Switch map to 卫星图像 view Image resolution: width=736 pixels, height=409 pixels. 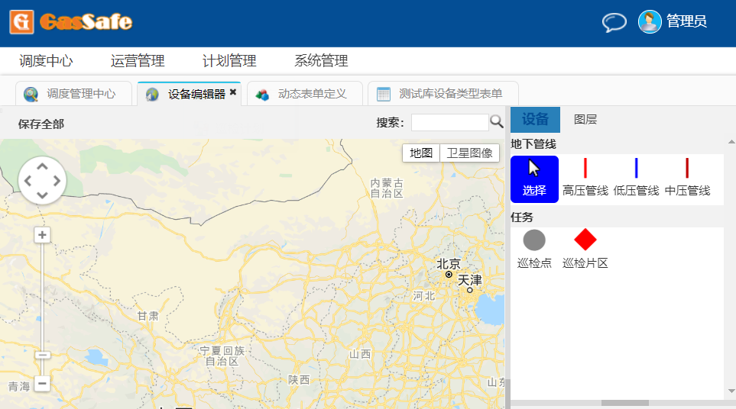(x=469, y=153)
